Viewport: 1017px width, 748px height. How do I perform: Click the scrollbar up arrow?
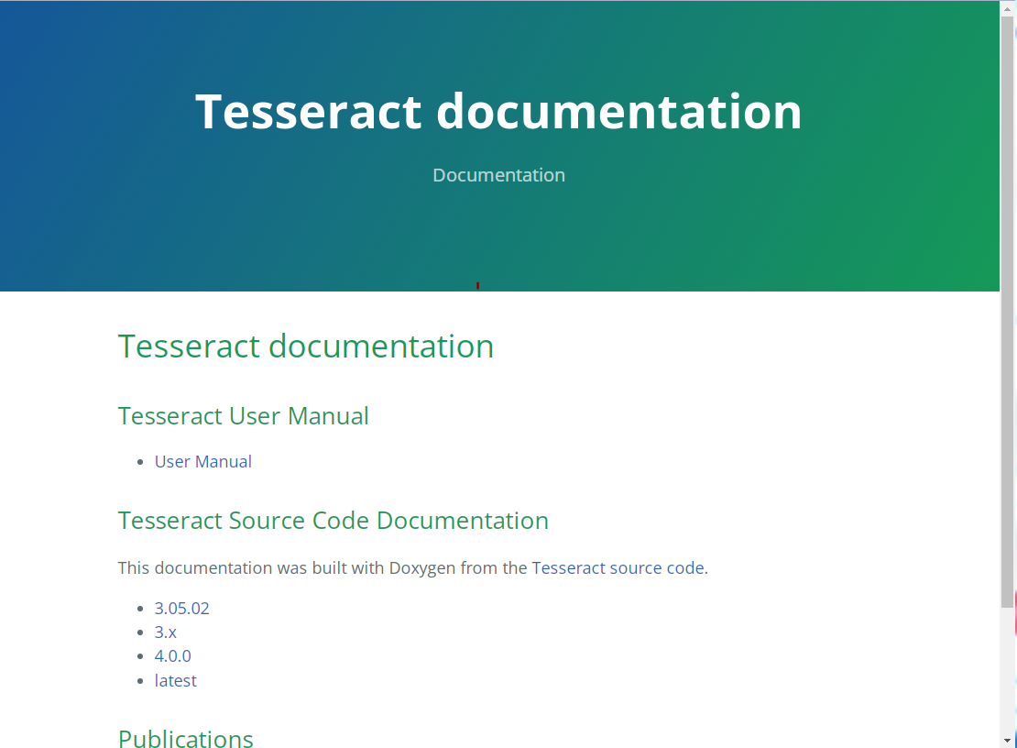coord(1007,8)
